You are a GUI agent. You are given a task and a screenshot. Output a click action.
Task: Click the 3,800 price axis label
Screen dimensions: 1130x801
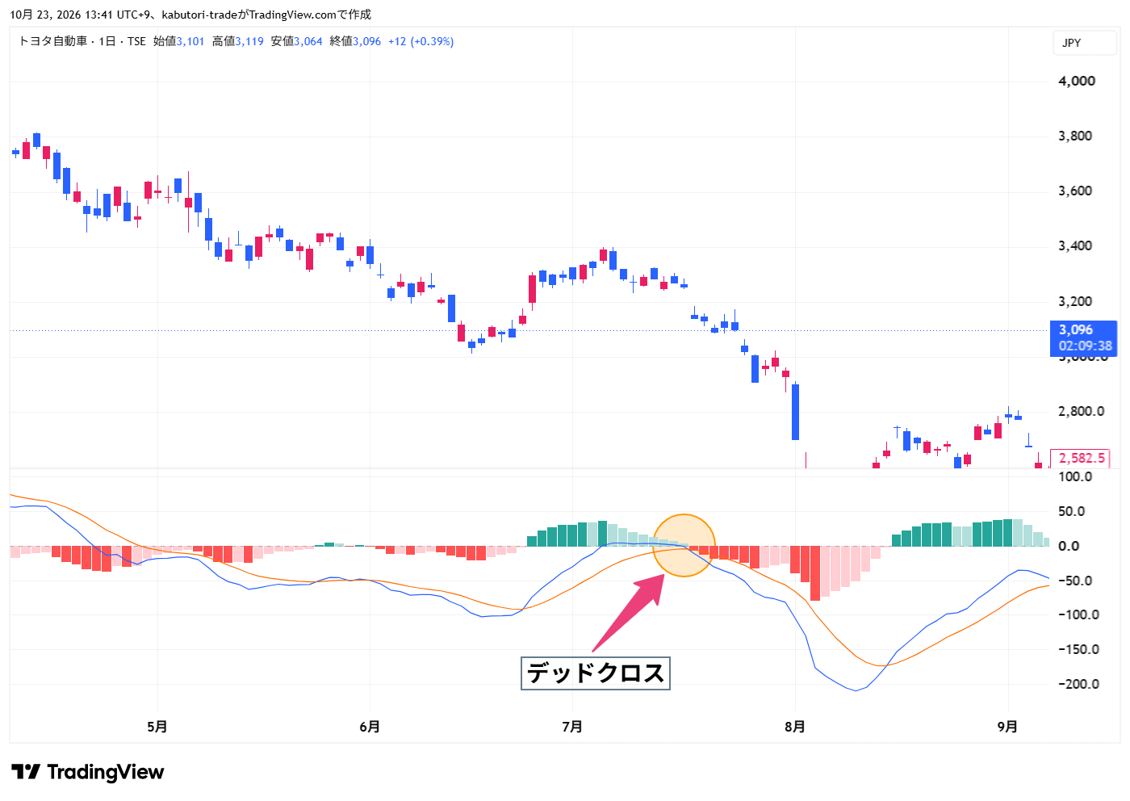[1075, 136]
